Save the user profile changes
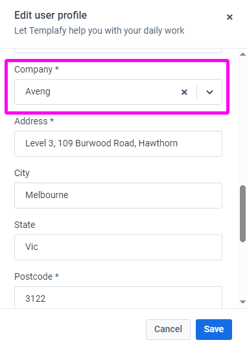The image size is (247, 349). tap(214, 330)
